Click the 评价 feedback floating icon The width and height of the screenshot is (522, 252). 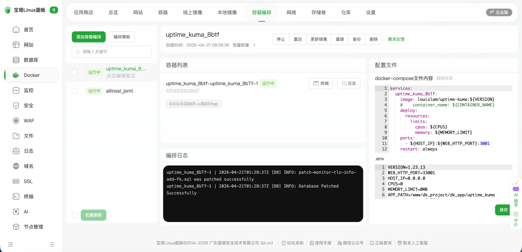pos(516,219)
